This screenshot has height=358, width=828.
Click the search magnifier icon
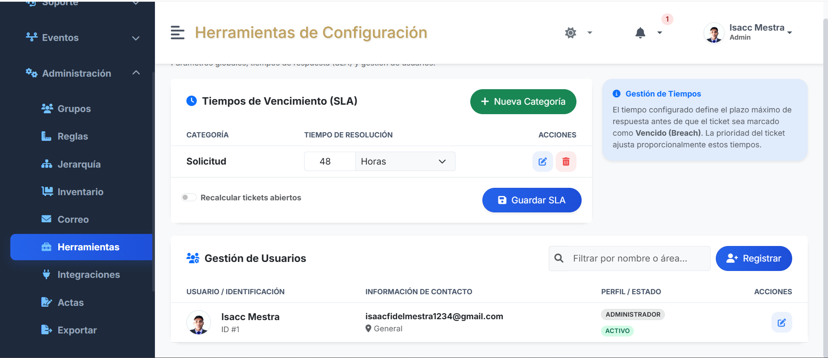click(559, 258)
